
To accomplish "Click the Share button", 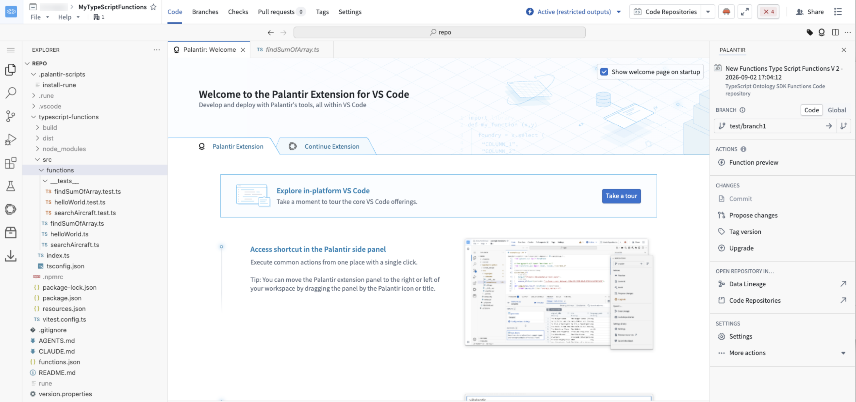I will pos(809,12).
